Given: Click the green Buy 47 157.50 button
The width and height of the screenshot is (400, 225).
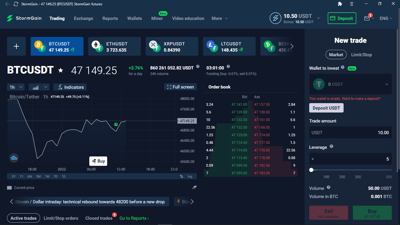Looking at the screenshot, I should 372,213.
